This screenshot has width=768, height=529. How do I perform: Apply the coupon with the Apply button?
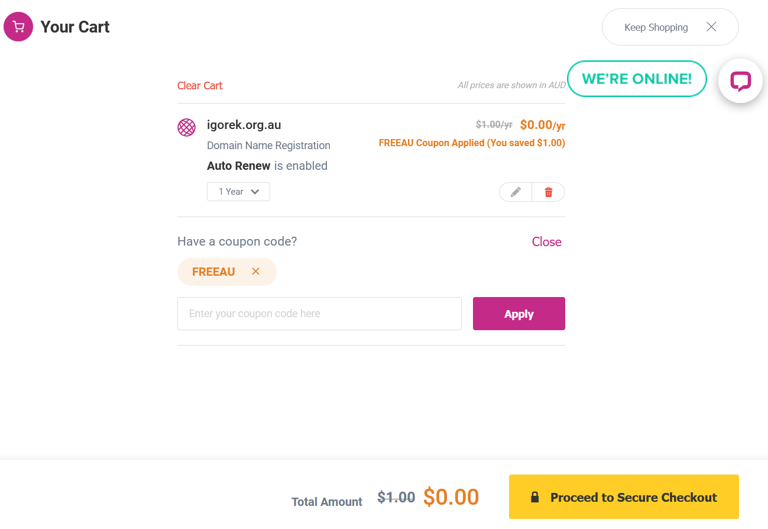point(519,314)
